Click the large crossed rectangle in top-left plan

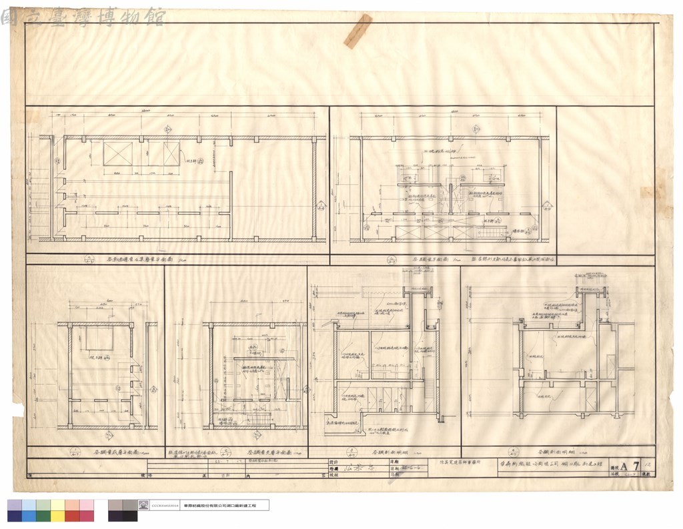point(117,153)
